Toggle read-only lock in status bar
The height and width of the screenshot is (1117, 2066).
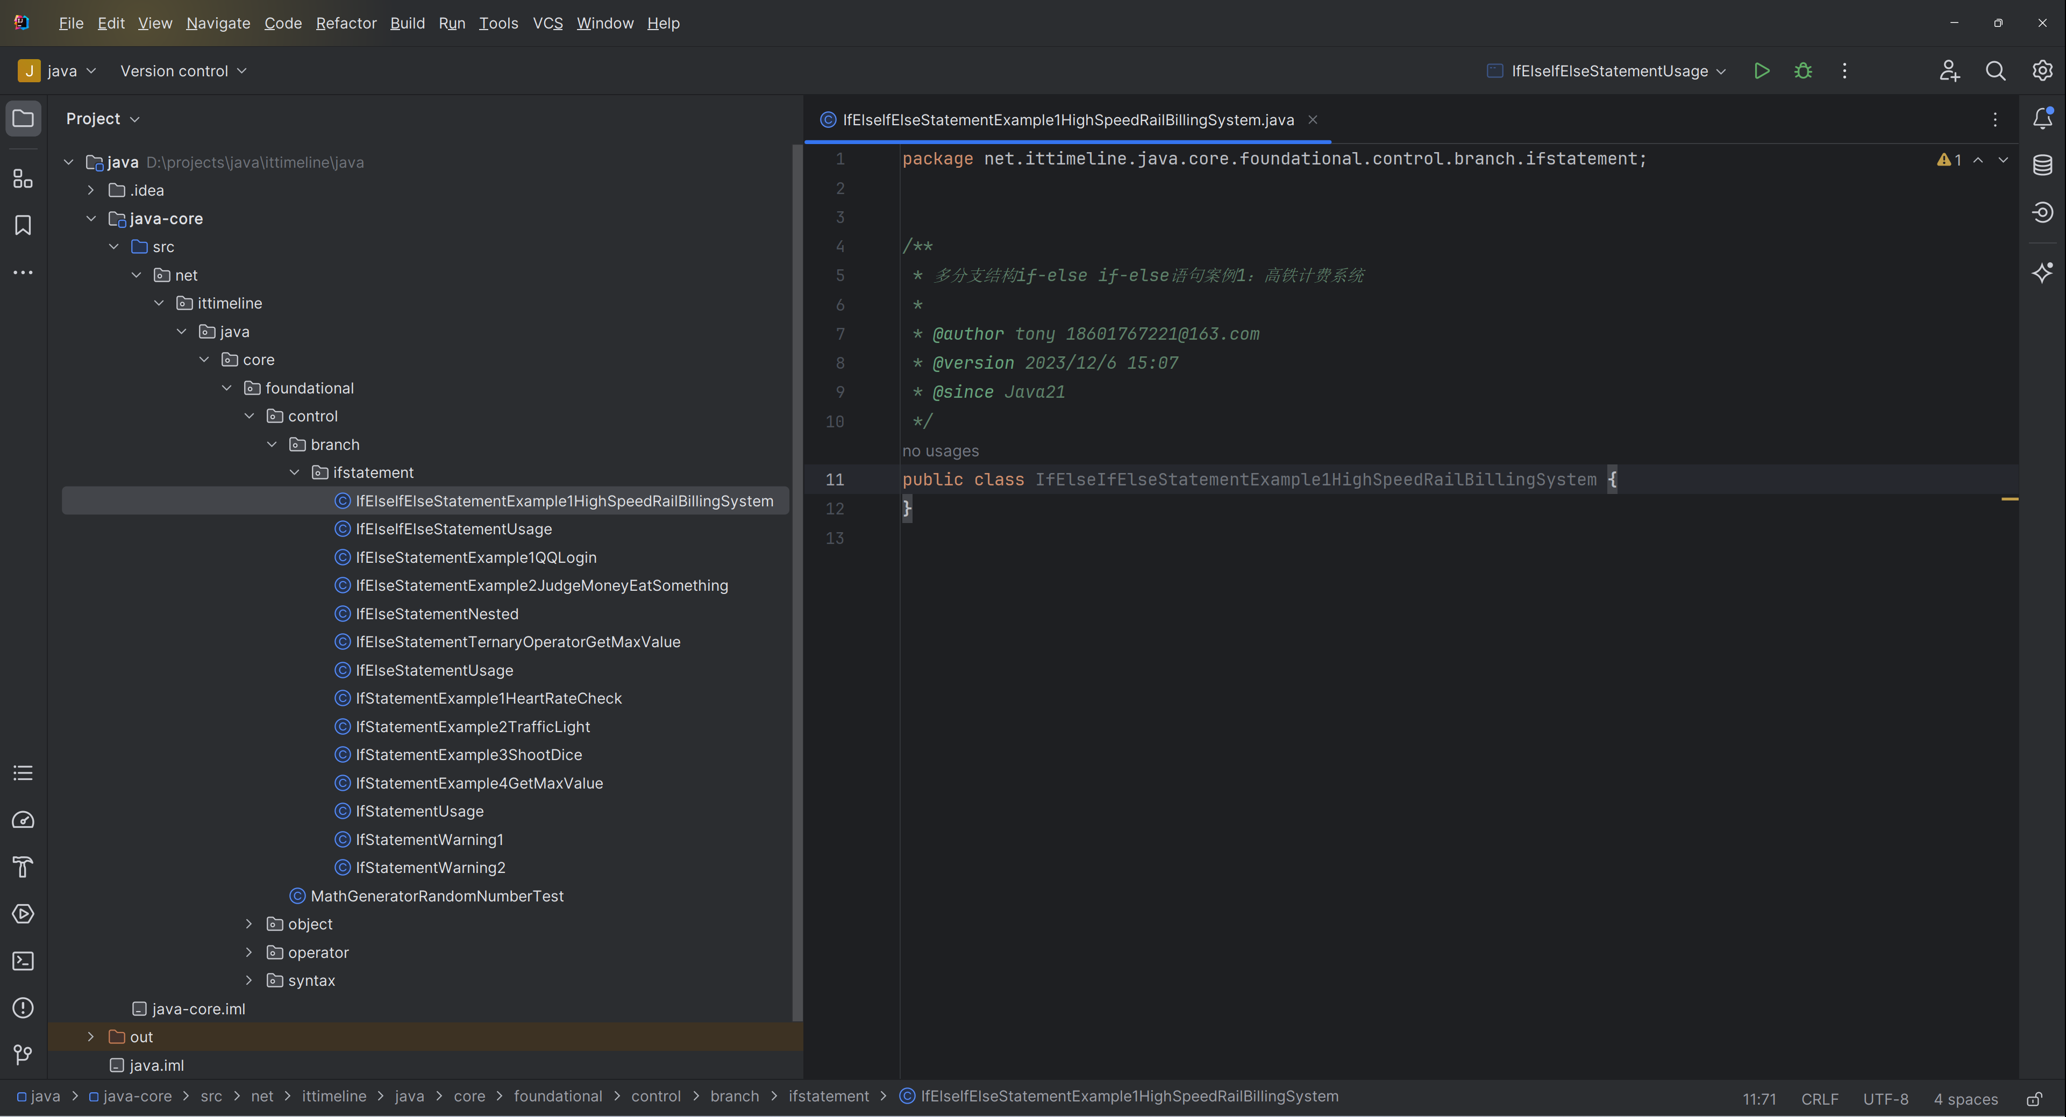(2035, 1099)
